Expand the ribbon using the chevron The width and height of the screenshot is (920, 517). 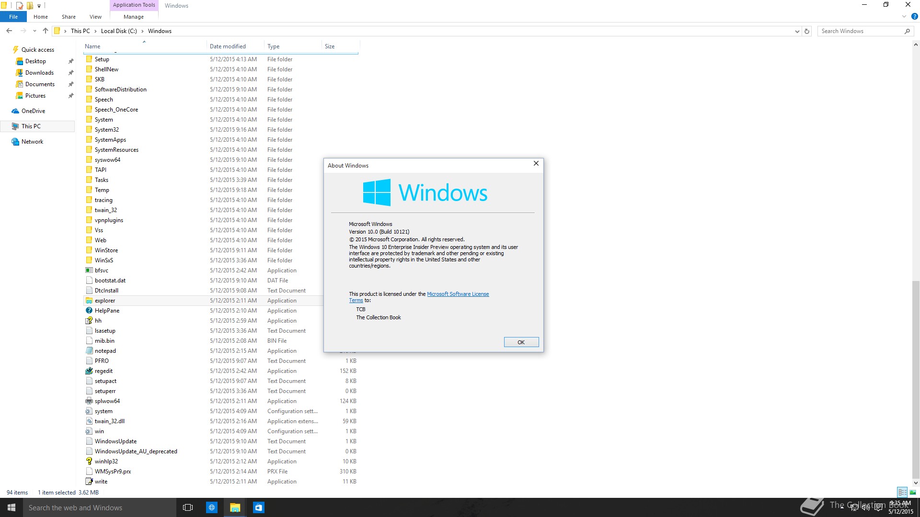(x=904, y=16)
